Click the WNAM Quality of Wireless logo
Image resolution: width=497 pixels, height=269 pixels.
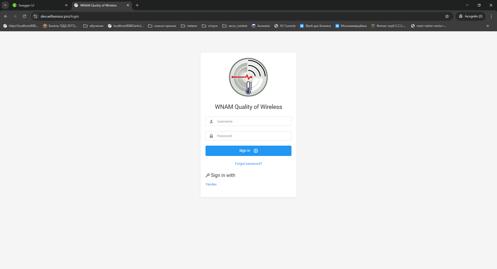pos(248,77)
